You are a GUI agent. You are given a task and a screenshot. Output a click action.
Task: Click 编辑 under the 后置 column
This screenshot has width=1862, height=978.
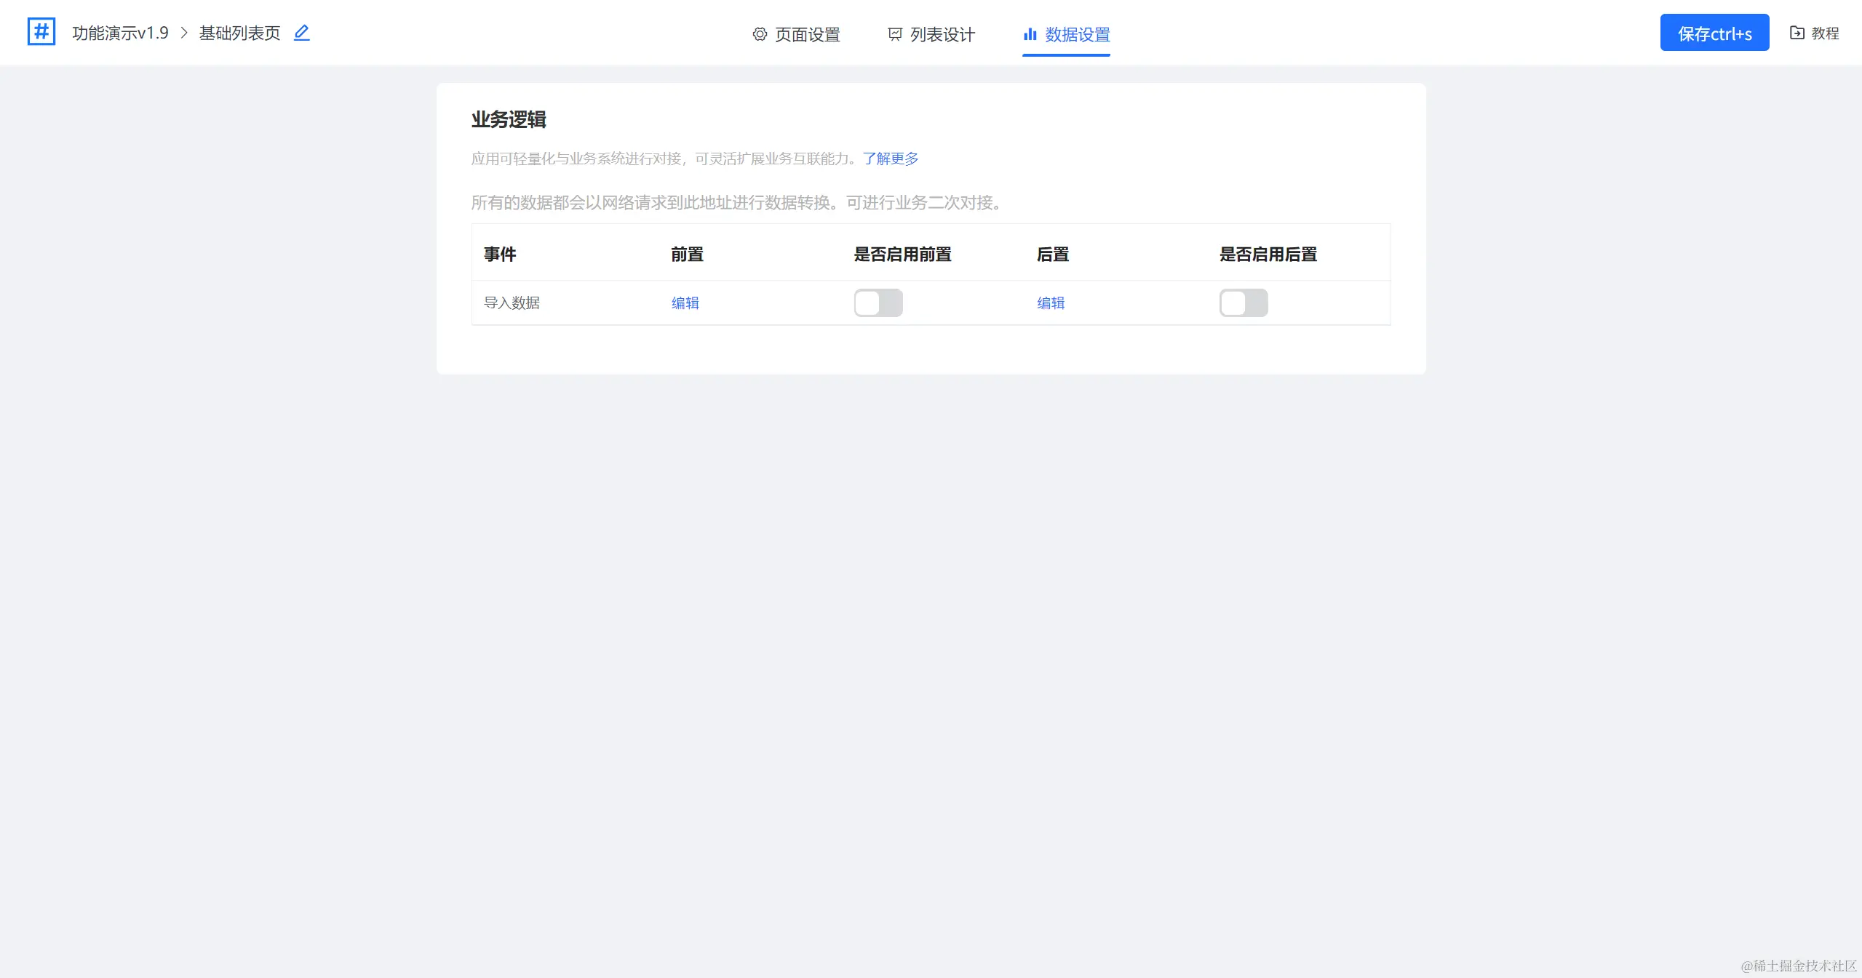(1051, 302)
